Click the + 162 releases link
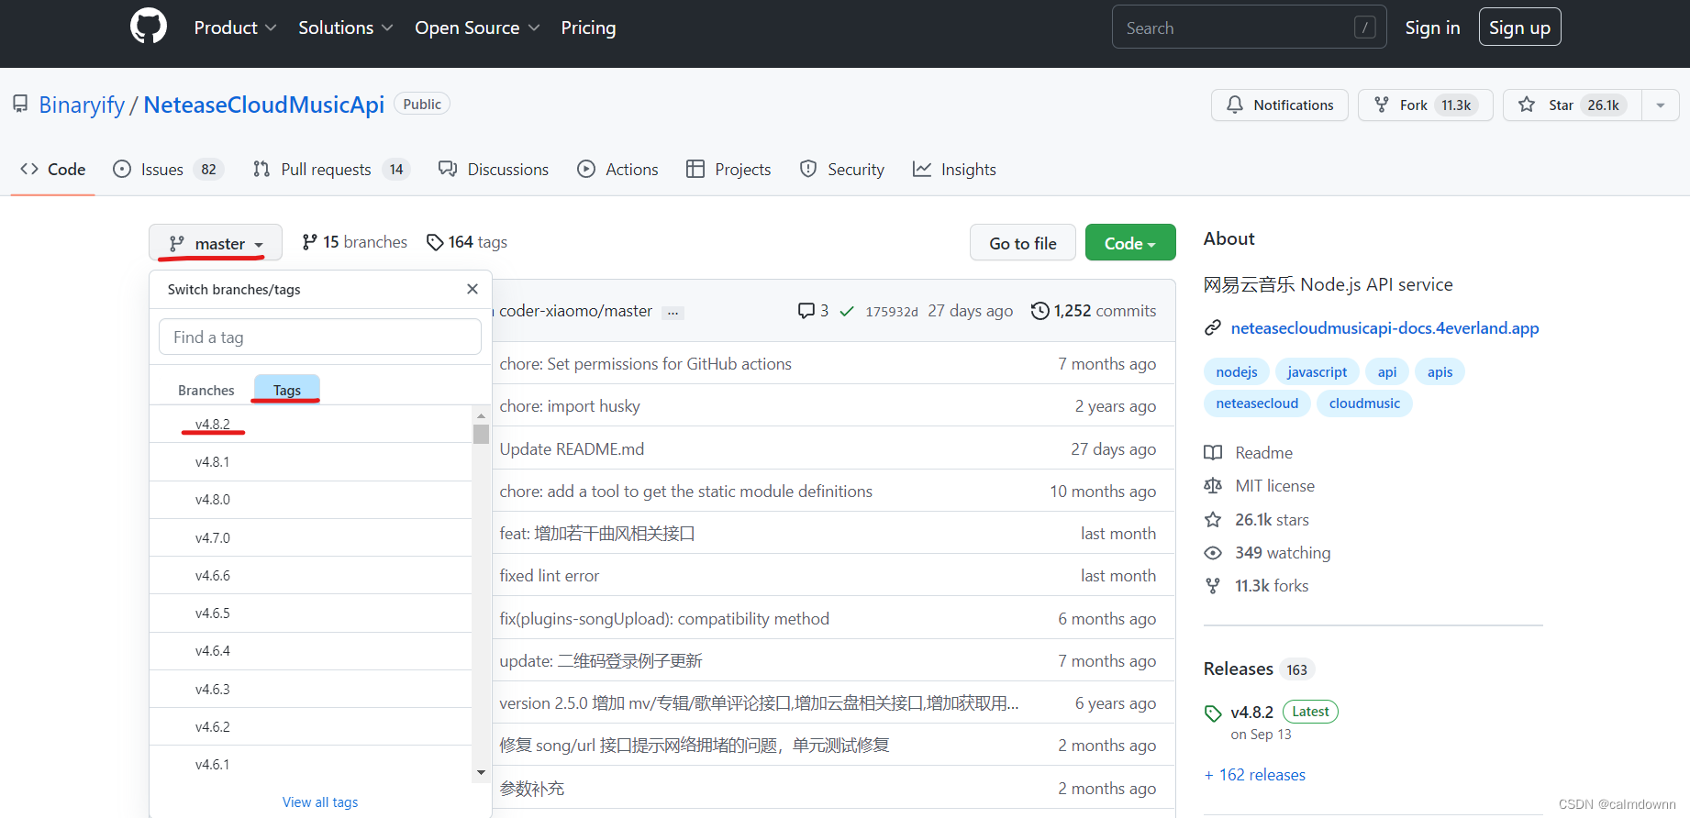The image size is (1690, 818). [x=1254, y=775]
